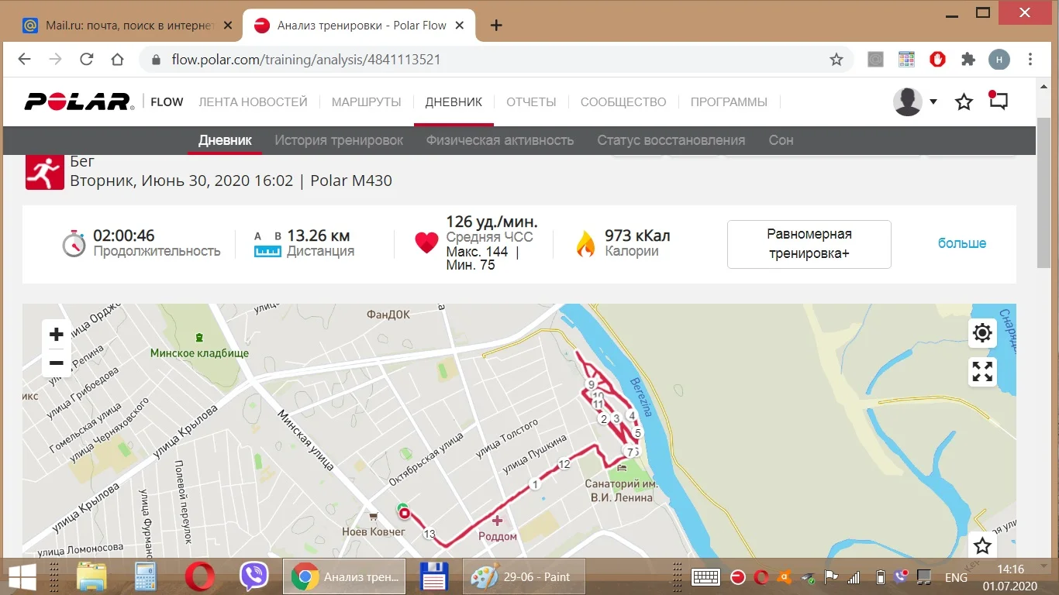
Task: Reload the current page
Action: 87,59
